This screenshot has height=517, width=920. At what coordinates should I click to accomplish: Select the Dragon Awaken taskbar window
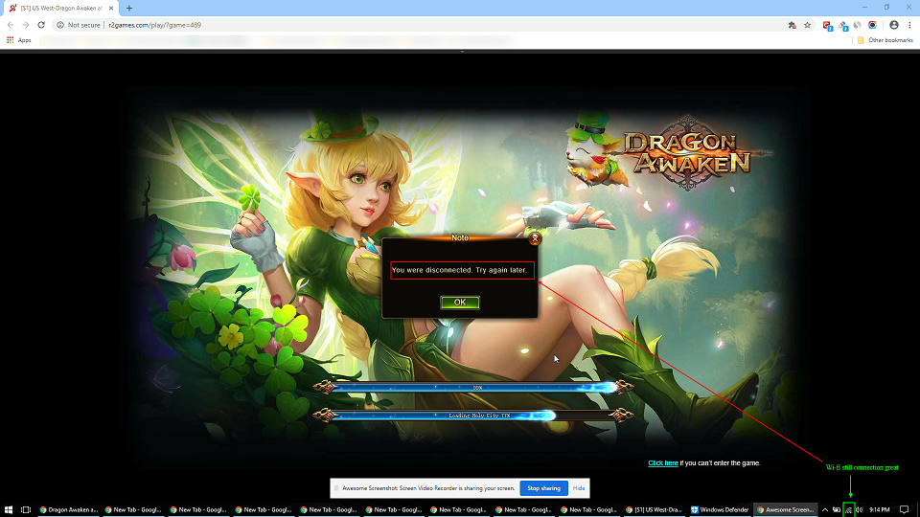point(68,509)
